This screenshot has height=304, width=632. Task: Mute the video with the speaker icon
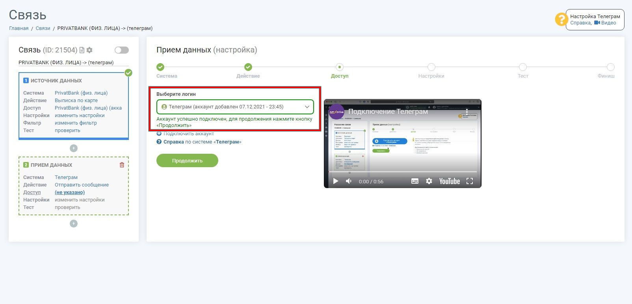(349, 181)
